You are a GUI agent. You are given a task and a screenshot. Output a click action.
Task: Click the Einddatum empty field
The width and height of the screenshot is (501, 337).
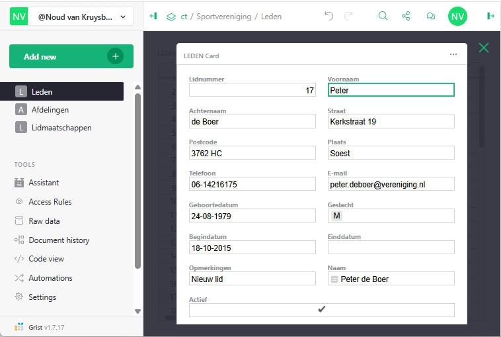pos(391,248)
